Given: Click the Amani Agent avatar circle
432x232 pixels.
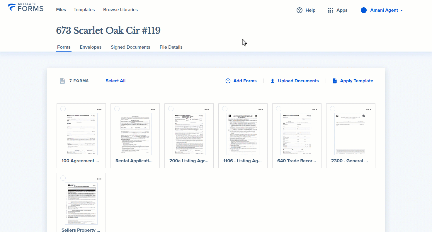Looking at the screenshot, I should point(364,10).
